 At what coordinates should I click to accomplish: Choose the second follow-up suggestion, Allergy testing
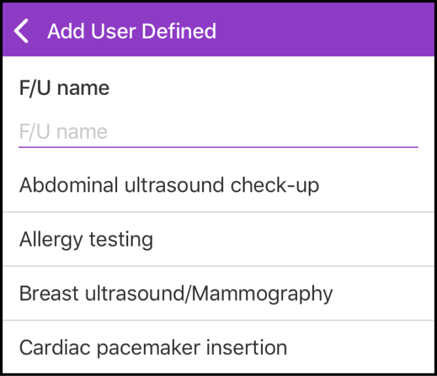86,239
